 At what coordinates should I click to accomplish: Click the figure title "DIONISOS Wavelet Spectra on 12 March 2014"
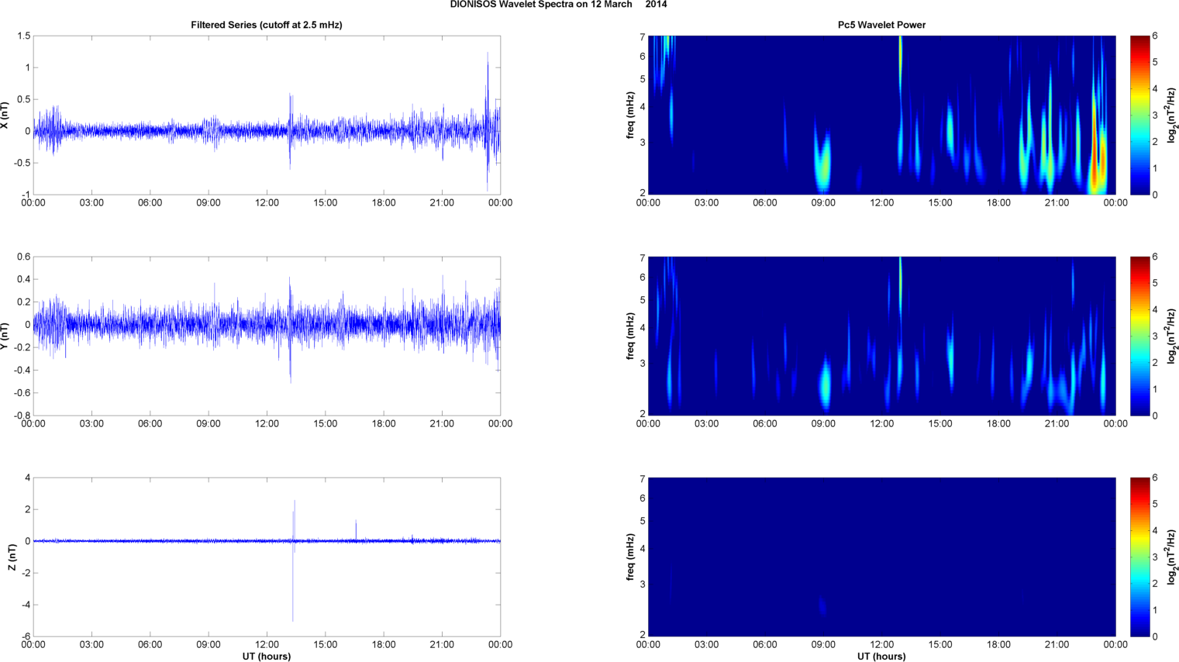coord(558,5)
